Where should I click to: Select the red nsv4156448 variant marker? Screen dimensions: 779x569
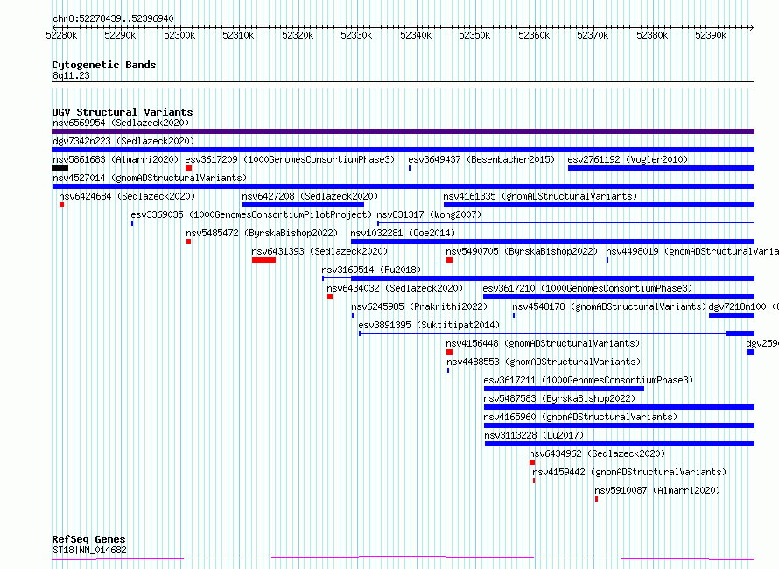pyautogui.click(x=449, y=352)
